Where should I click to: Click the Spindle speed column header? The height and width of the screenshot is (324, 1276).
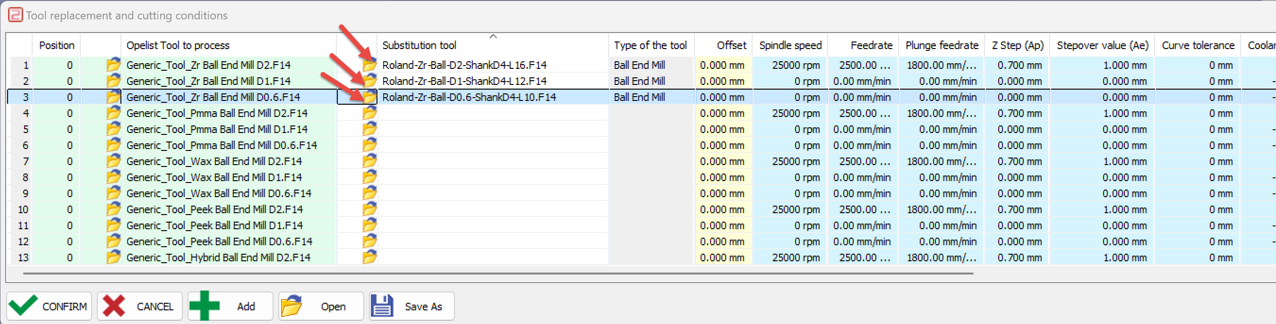pos(789,45)
